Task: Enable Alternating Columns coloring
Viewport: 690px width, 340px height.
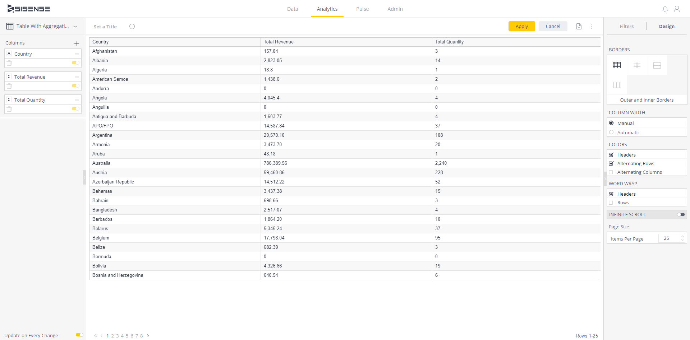Action: [x=612, y=172]
